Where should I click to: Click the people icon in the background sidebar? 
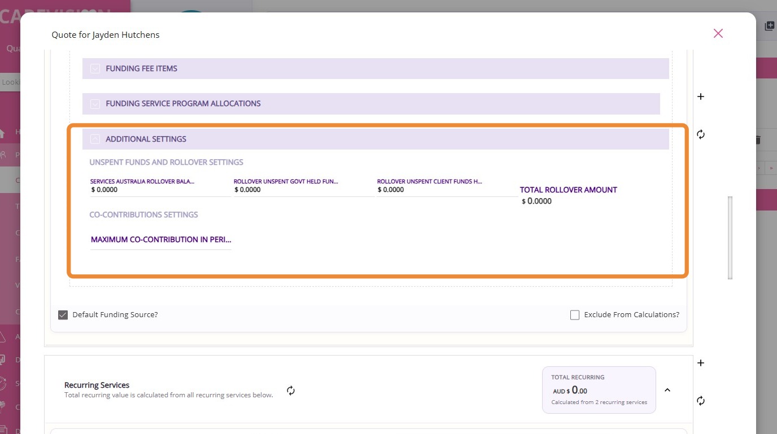click(3, 154)
